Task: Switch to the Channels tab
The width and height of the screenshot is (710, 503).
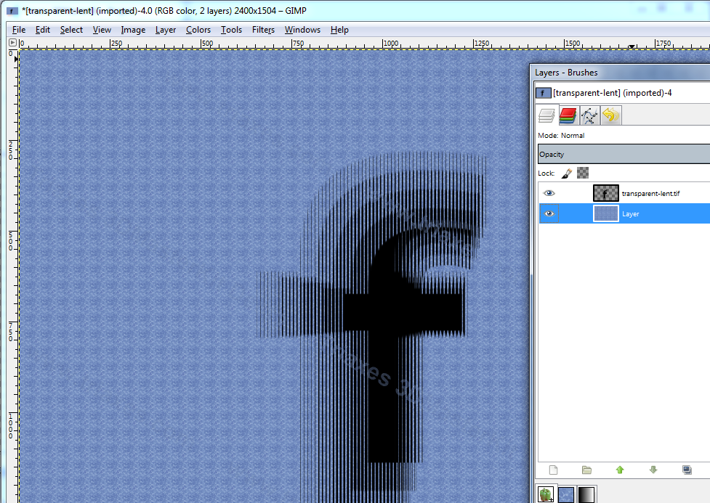Action: [568, 115]
